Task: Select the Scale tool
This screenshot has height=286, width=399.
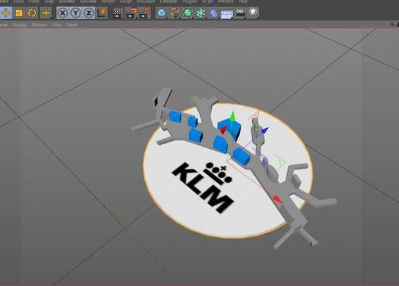Action: (19, 13)
